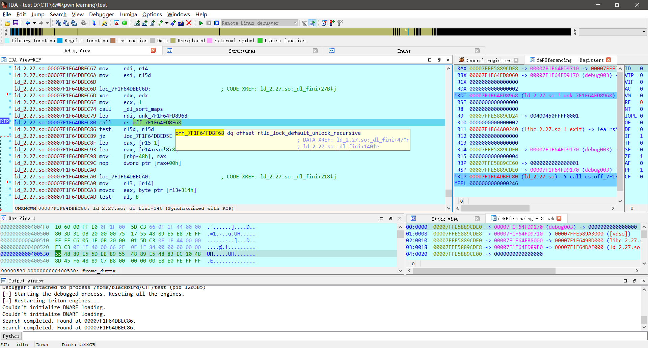Expand the back navigation history arrow
648x348 pixels.
(34, 23)
